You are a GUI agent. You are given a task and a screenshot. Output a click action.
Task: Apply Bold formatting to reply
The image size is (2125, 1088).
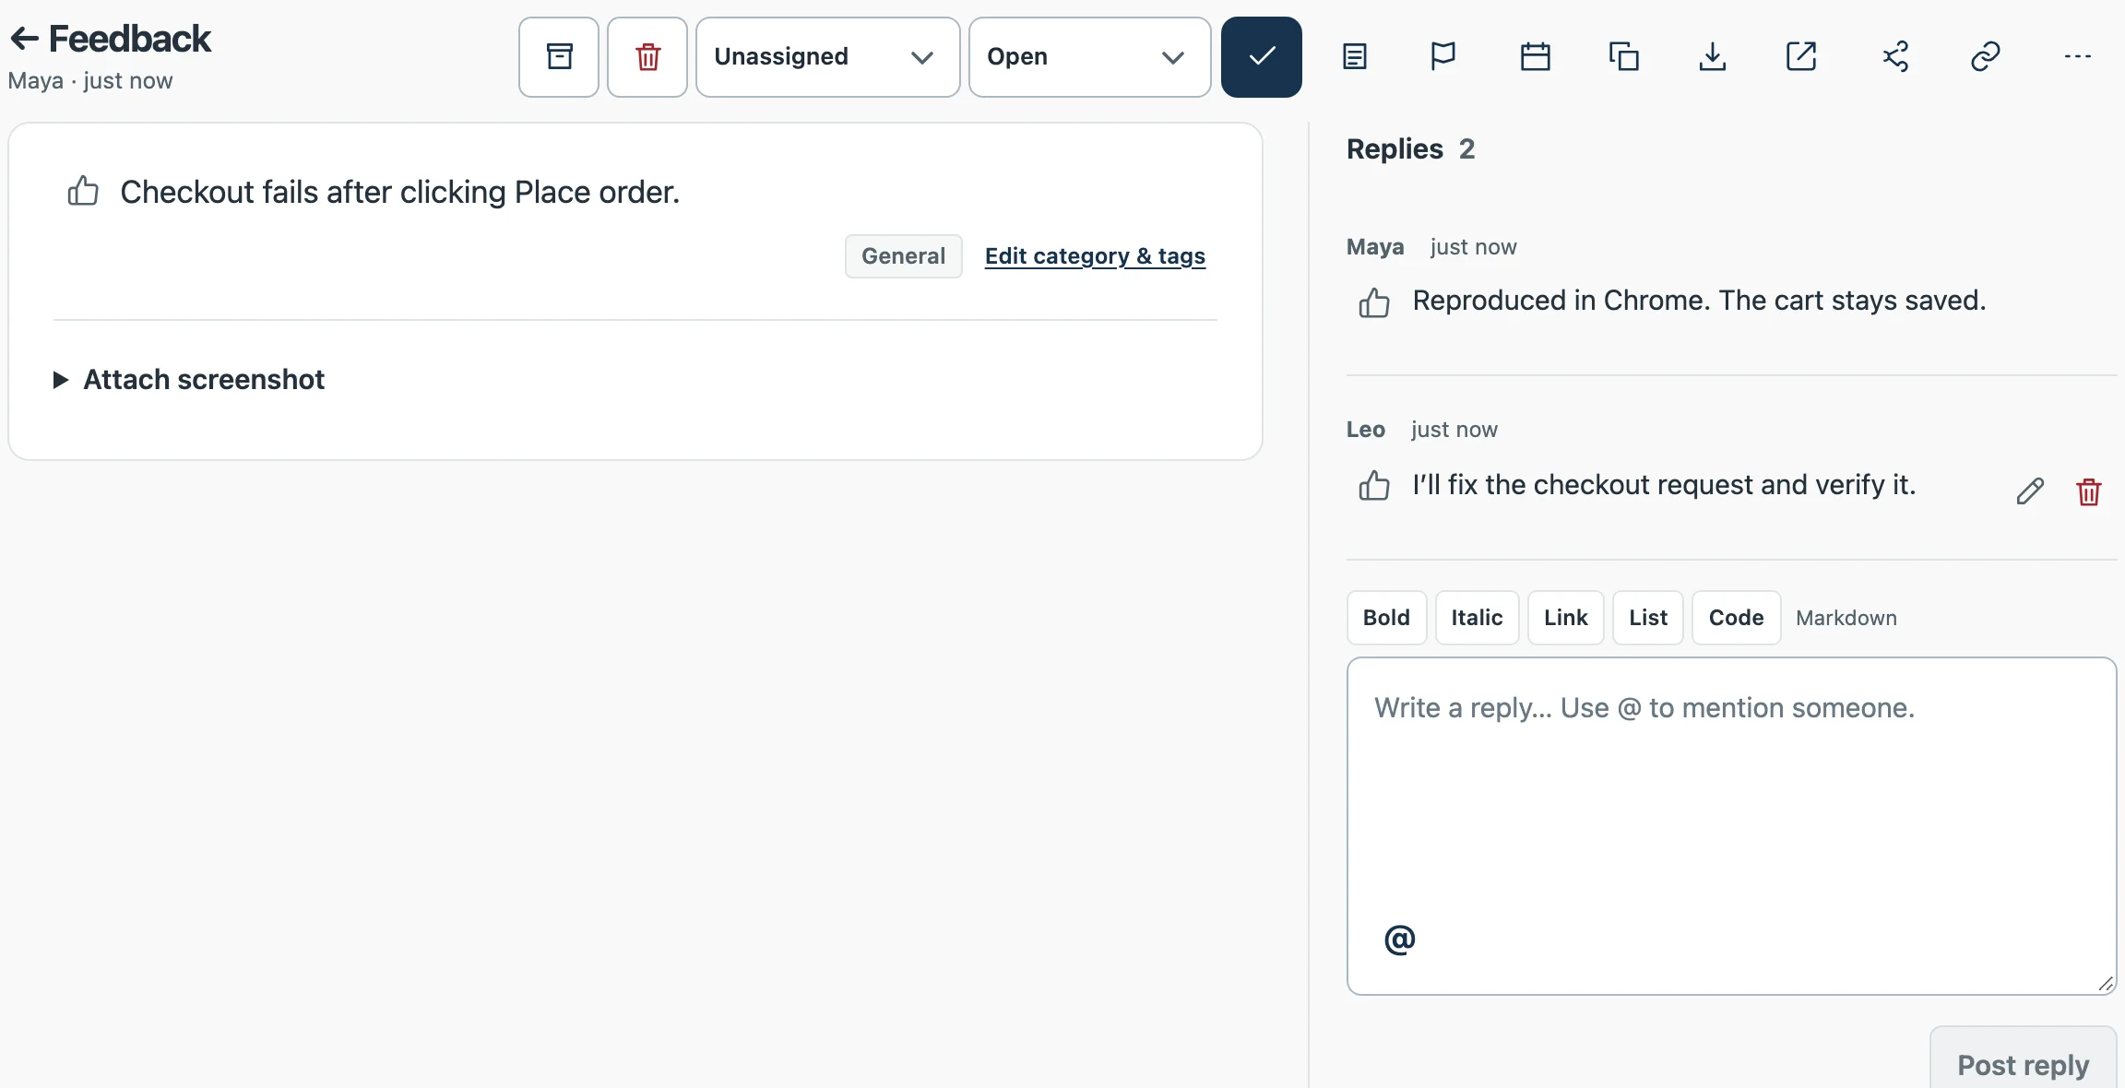point(1386,618)
